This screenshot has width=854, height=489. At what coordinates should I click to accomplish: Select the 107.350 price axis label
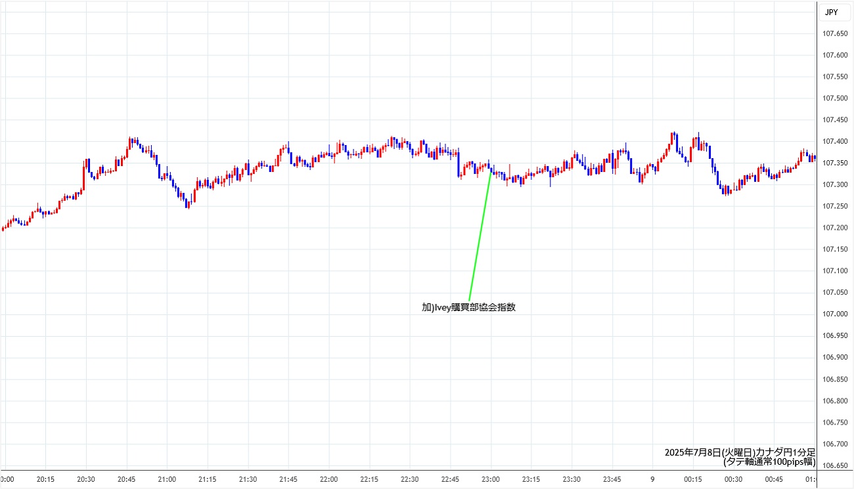[x=835, y=163]
